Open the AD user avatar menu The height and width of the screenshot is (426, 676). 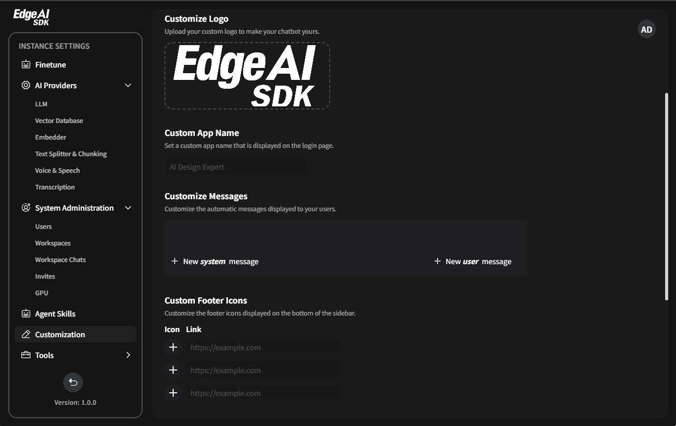pyautogui.click(x=646, y=30)
